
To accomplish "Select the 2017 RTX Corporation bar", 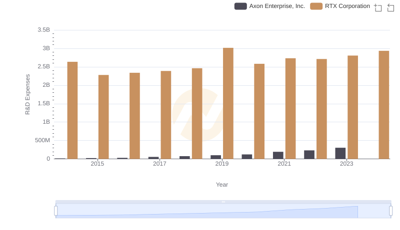I will [x=166, y=115].
